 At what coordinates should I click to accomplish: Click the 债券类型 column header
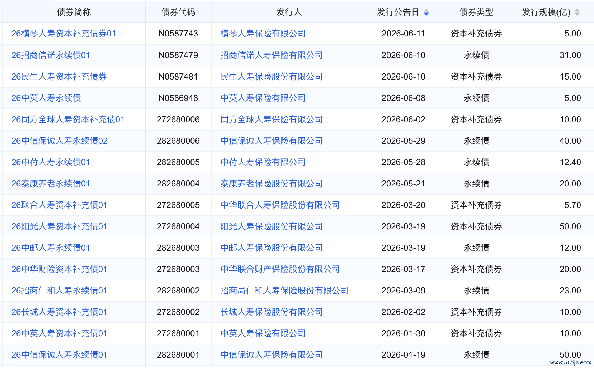click(x=476, y=12)
